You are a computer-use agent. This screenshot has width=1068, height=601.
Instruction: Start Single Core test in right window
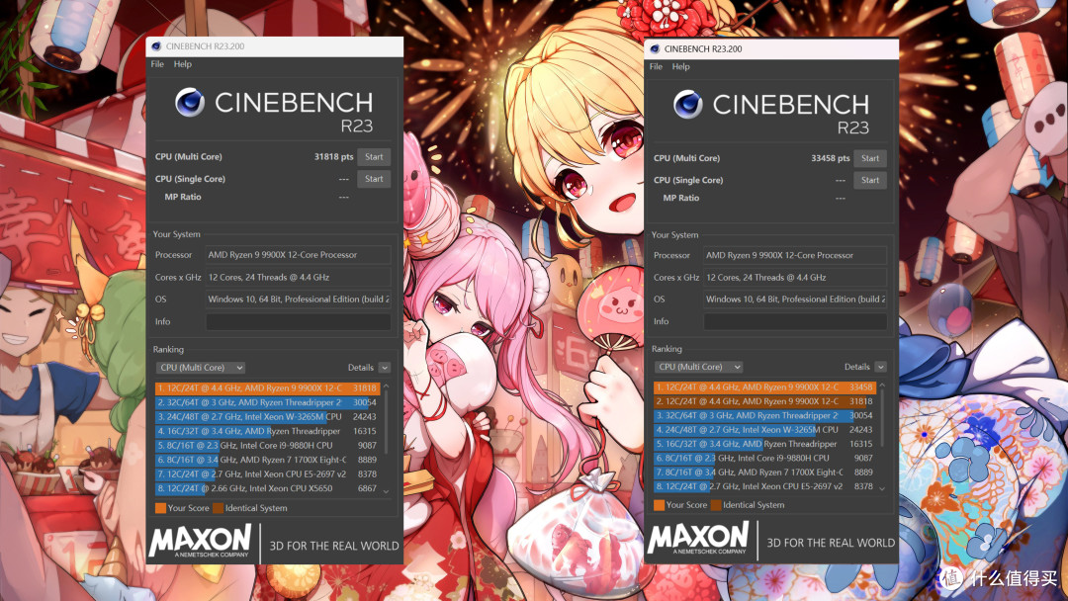(870, 180)
